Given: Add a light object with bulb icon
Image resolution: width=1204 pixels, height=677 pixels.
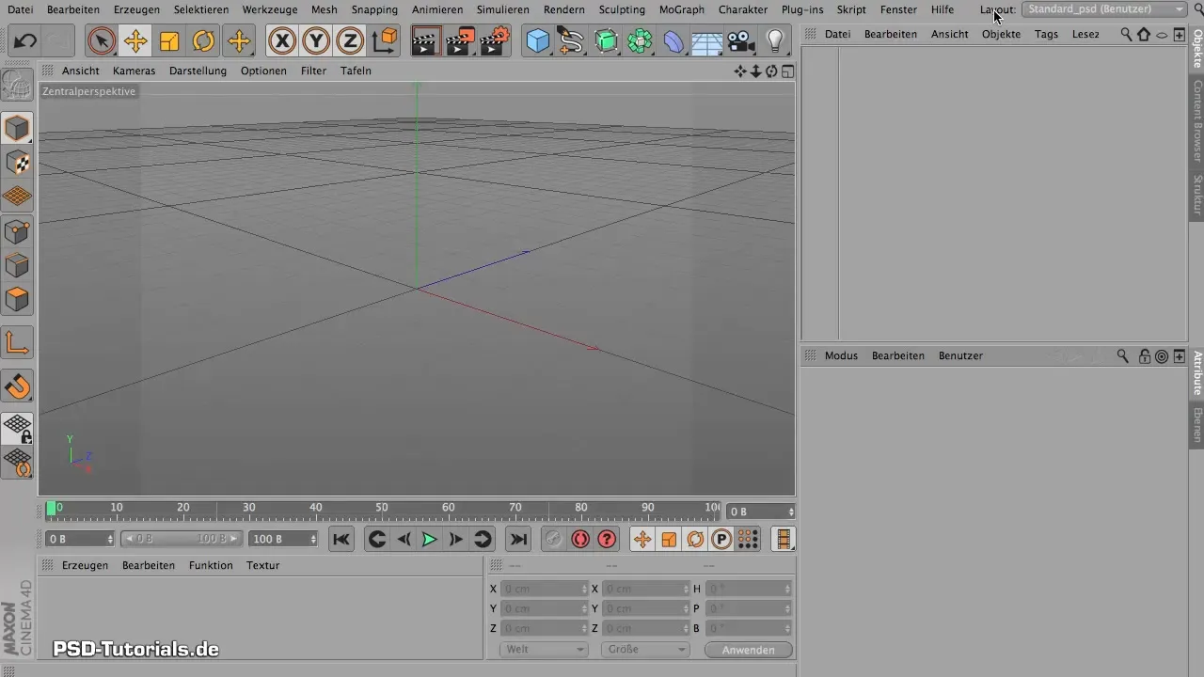Looking at the screenshot, I should point(775,41).
